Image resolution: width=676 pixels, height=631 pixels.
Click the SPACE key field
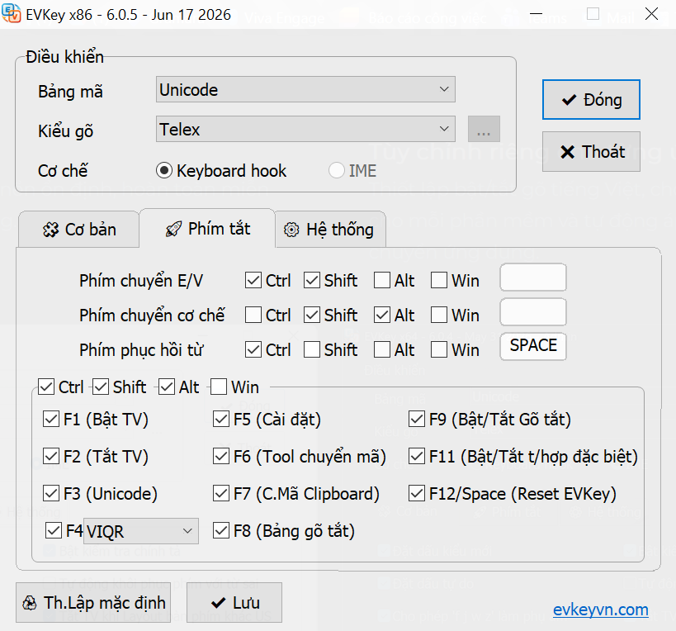(x=533, y=346)
